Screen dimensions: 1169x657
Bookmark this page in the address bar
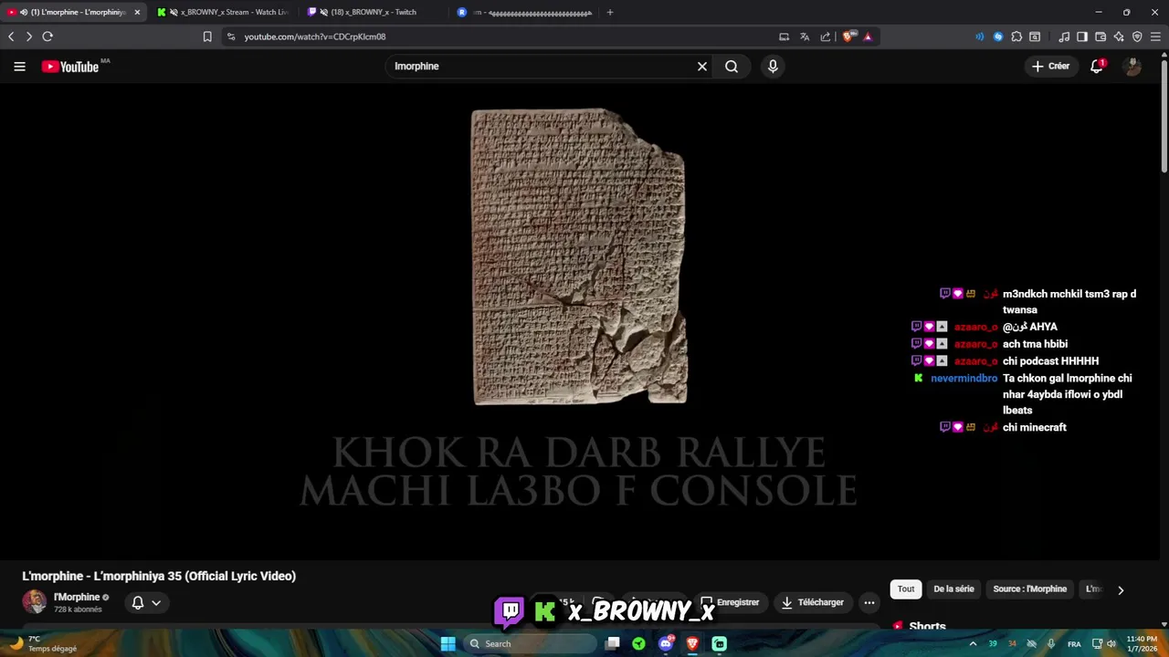tap(207, 36)
